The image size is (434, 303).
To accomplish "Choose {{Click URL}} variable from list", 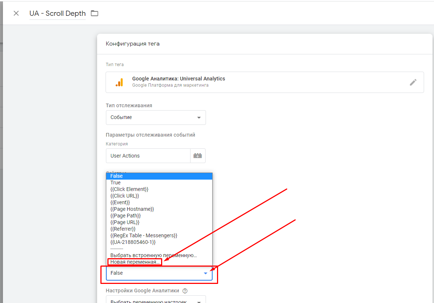I will coord(125,196).
